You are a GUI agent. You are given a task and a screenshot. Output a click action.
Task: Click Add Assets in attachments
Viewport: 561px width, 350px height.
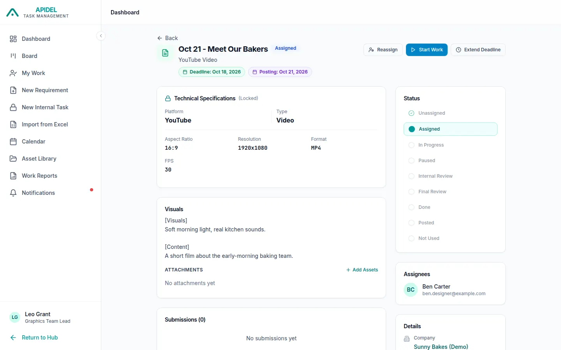click(x=362, y=270)
